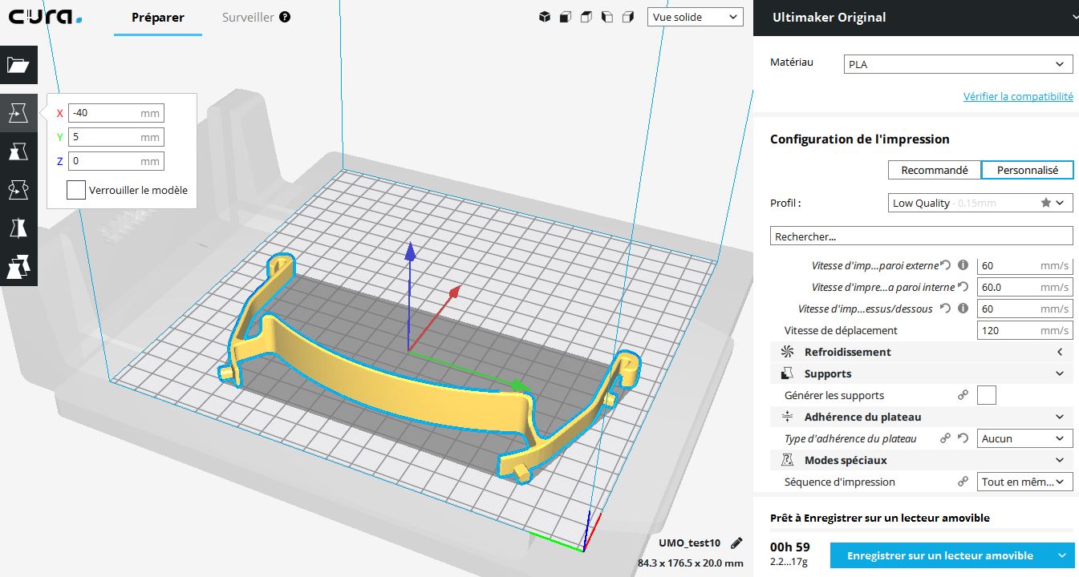The image size is (1079, 577).
Task: Open file with the folder icon
Action: pyautogui.click(x=18, y=65)
